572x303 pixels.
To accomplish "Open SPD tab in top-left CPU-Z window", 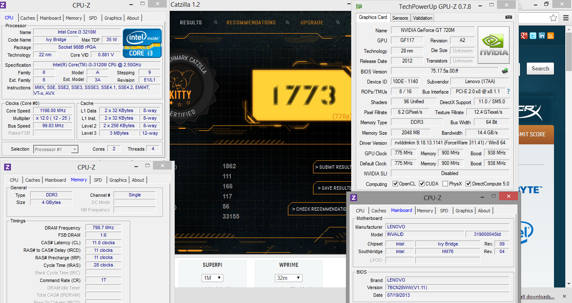I will (x=93, y=18).
